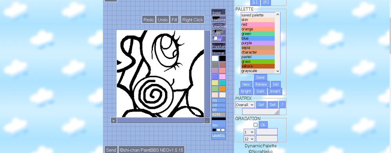
Task: Select the 'grayscale' palette entry
Action: coord(258,71)
